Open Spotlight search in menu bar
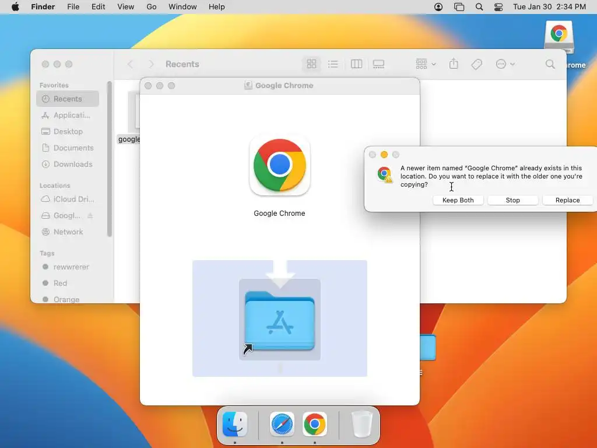This screenshot has width=597, height=448. click(x=479, y=7)
